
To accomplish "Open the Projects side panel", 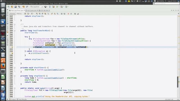I will (x=8, y=29).
